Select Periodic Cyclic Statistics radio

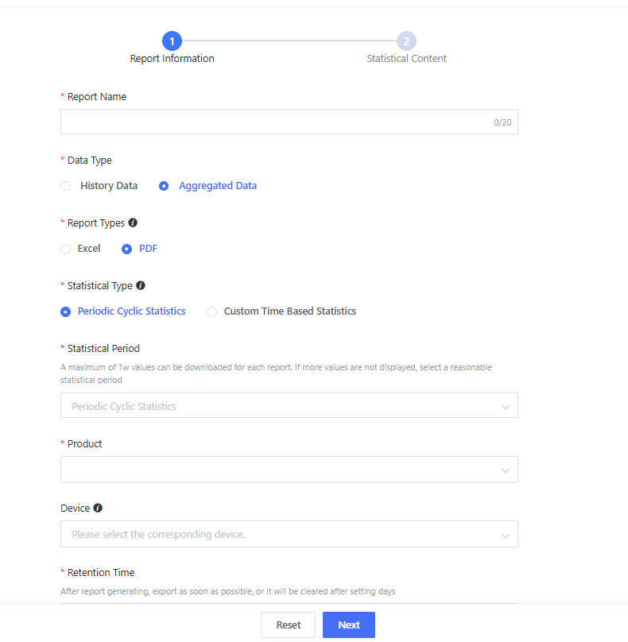(x=66, y=311)
